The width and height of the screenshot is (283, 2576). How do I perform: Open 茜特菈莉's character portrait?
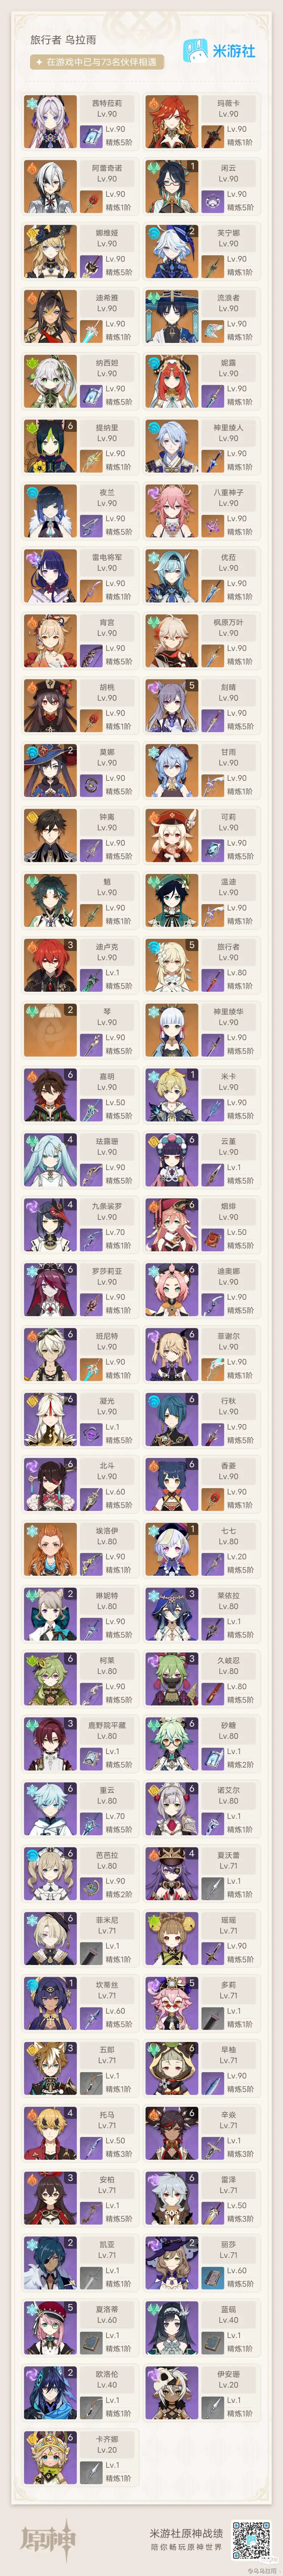50,122
